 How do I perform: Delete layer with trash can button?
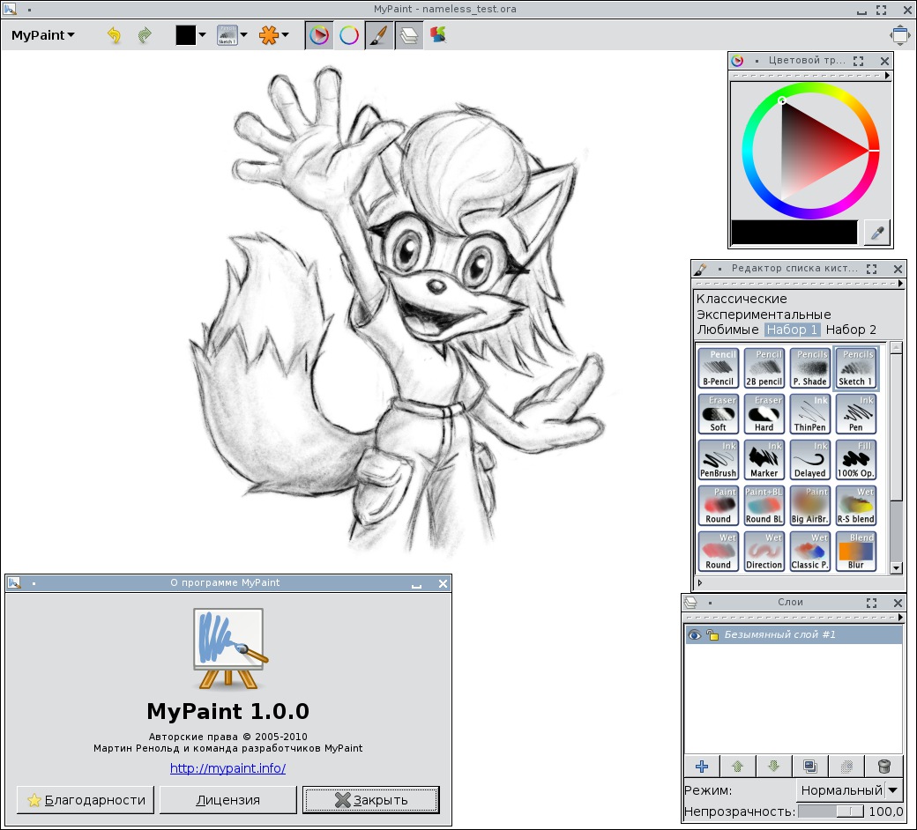(x=884, y=766)
